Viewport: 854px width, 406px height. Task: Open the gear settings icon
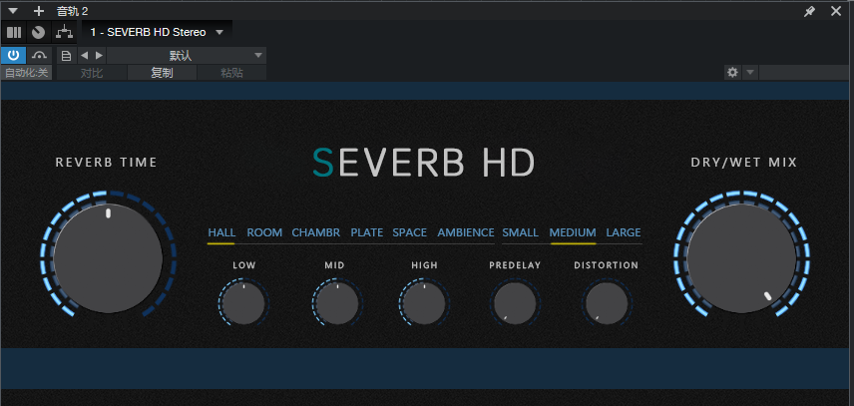click(x=732, y=73)
